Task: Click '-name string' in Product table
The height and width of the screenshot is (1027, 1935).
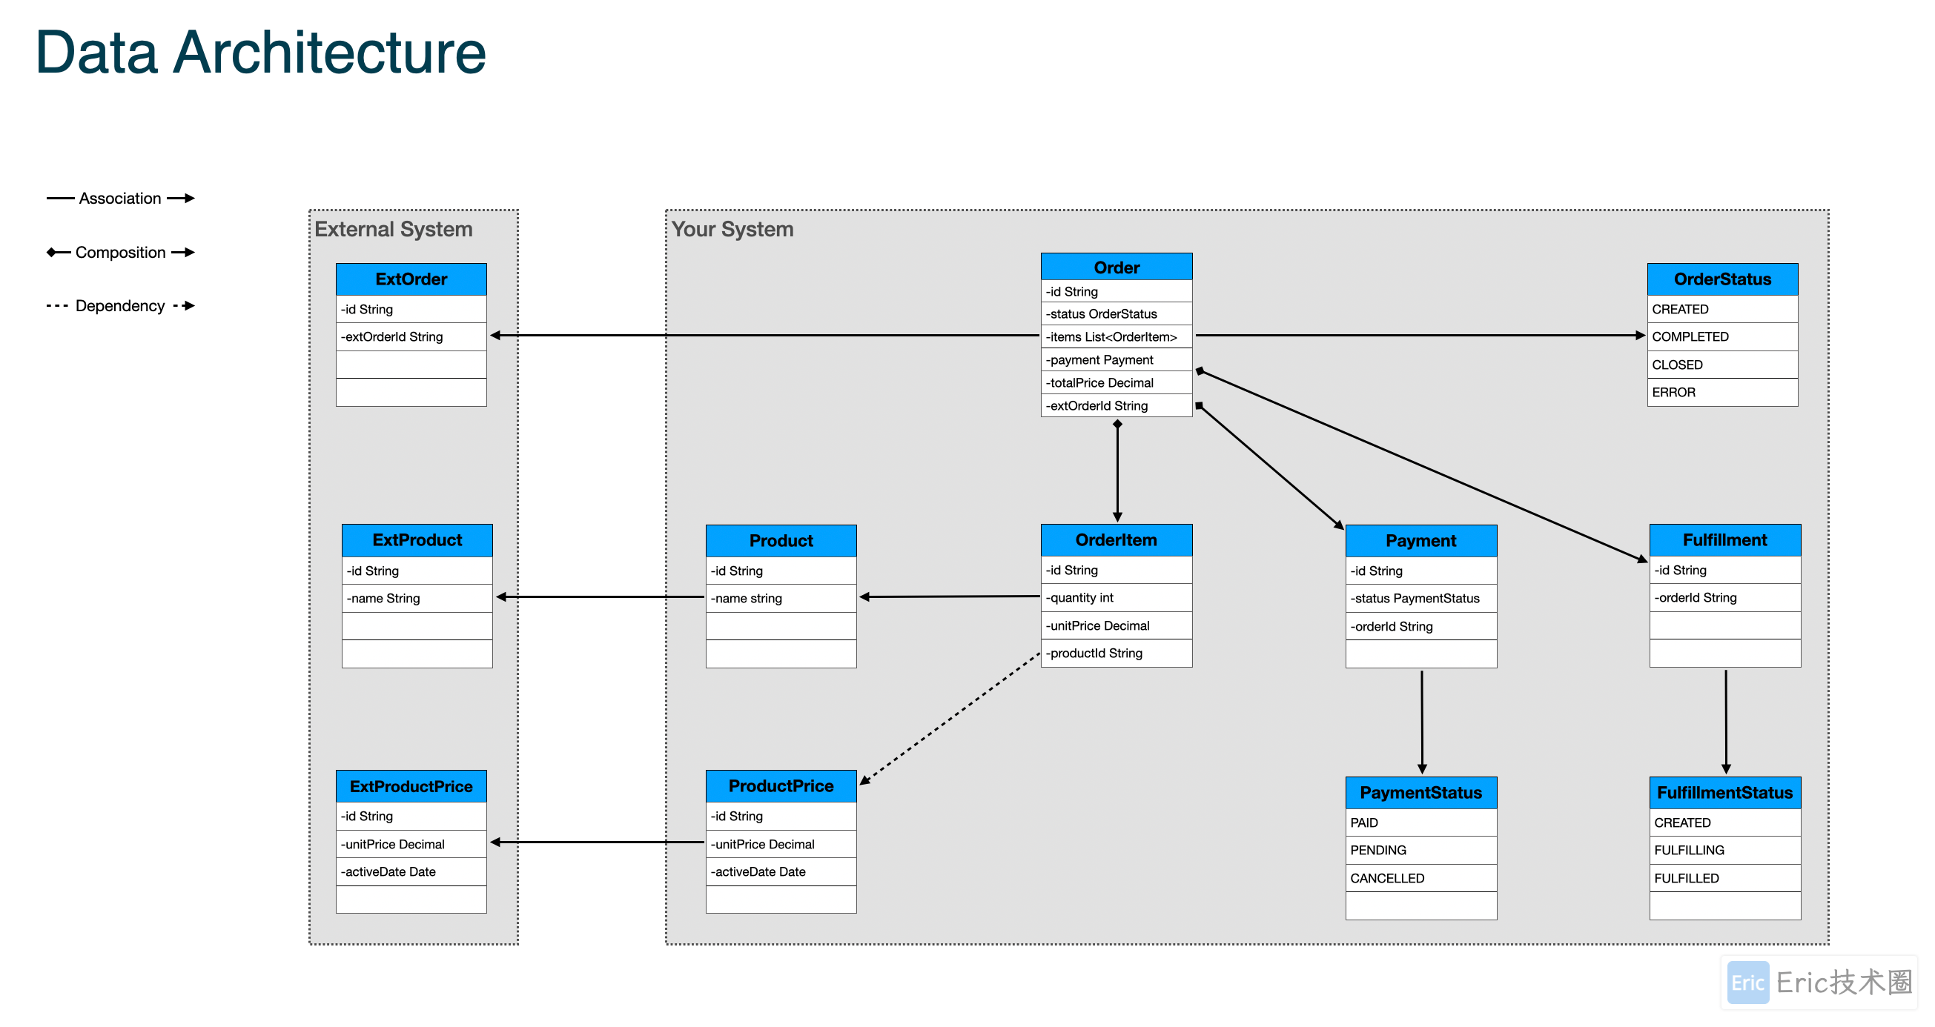Action: pyautogui.click(x=781, y=598)
